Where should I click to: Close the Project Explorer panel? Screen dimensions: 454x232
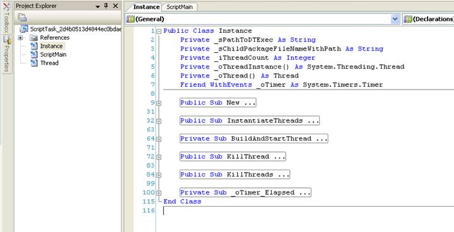pos(115,6)
